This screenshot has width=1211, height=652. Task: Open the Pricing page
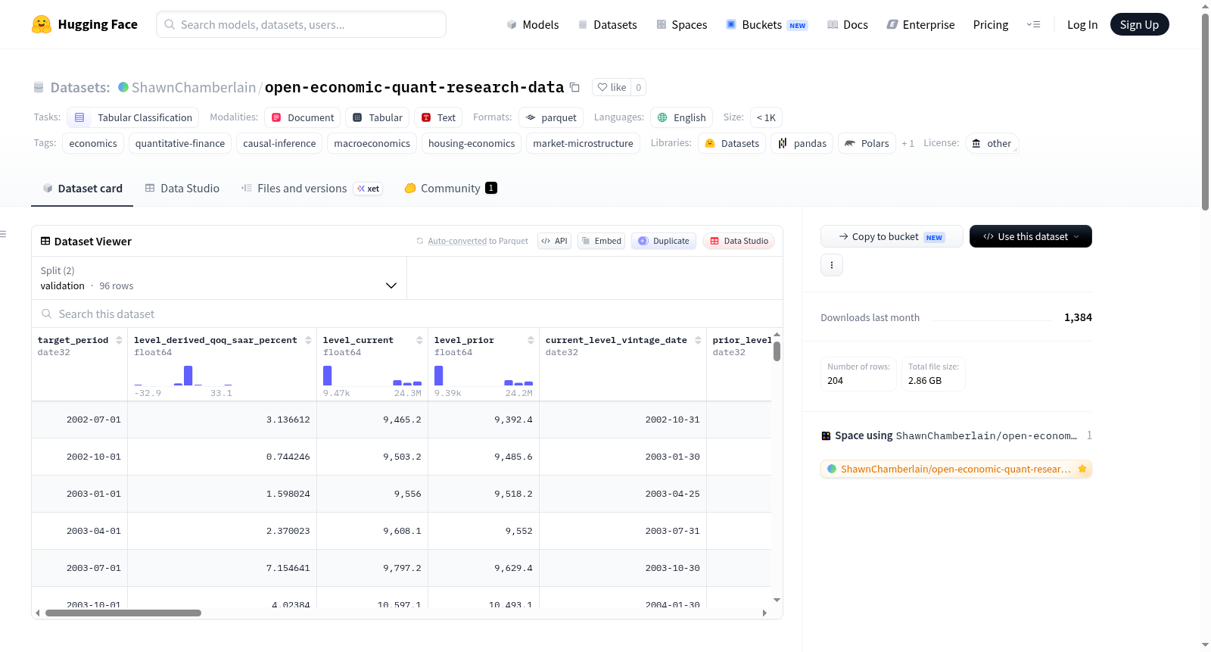click(x=991, y=24)
